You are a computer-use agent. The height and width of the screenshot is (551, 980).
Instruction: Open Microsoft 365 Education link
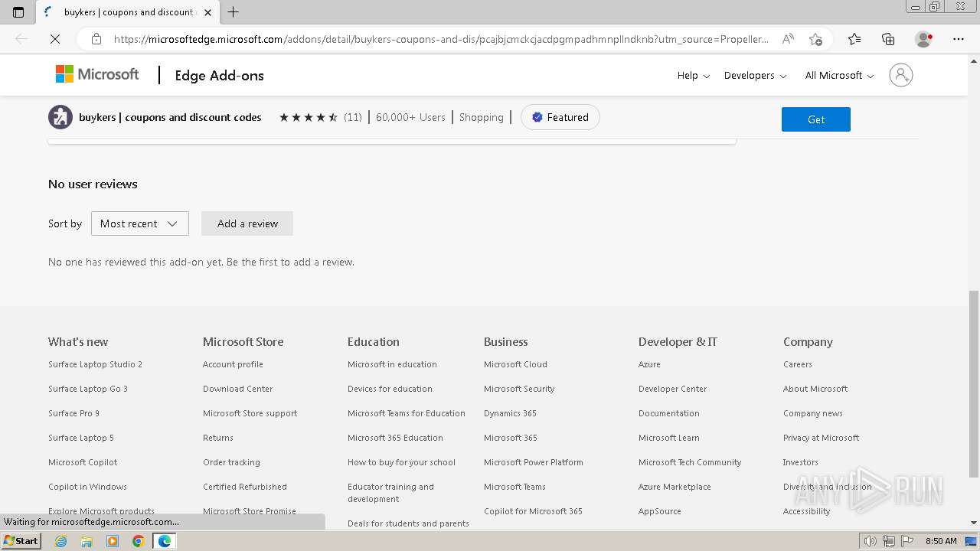[x=395, y=438]
